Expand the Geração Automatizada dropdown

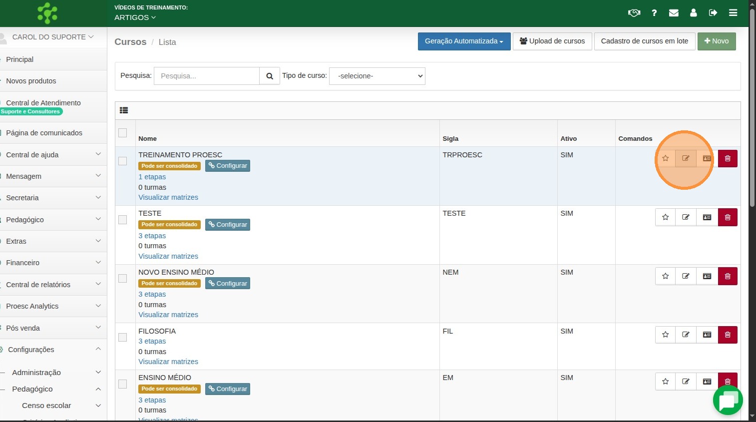point(464,41)
